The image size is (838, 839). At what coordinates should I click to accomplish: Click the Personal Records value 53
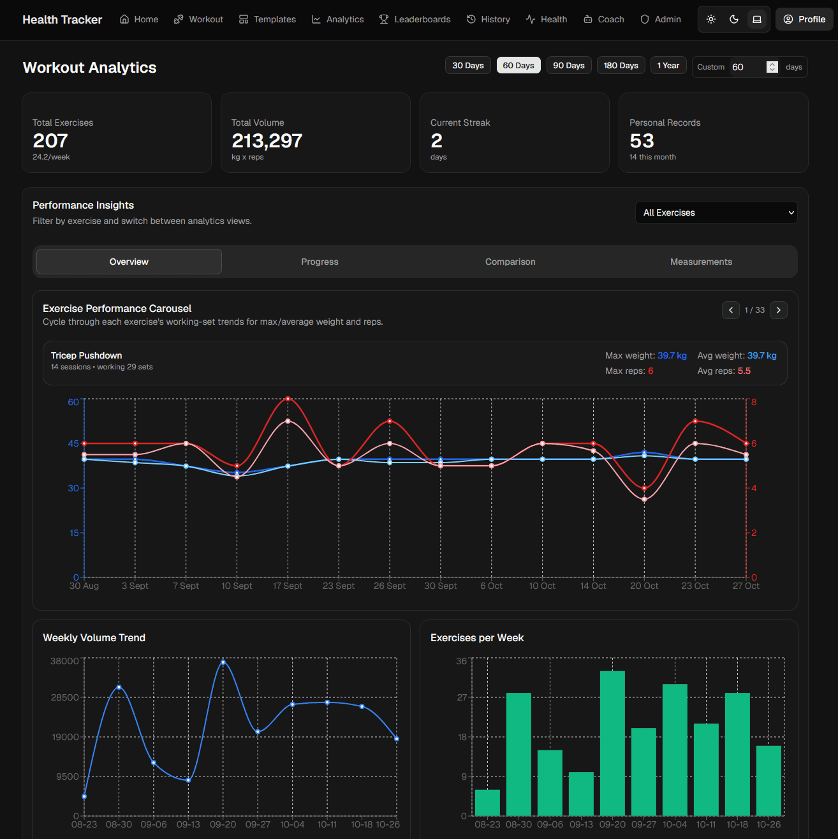click(642, 140)
